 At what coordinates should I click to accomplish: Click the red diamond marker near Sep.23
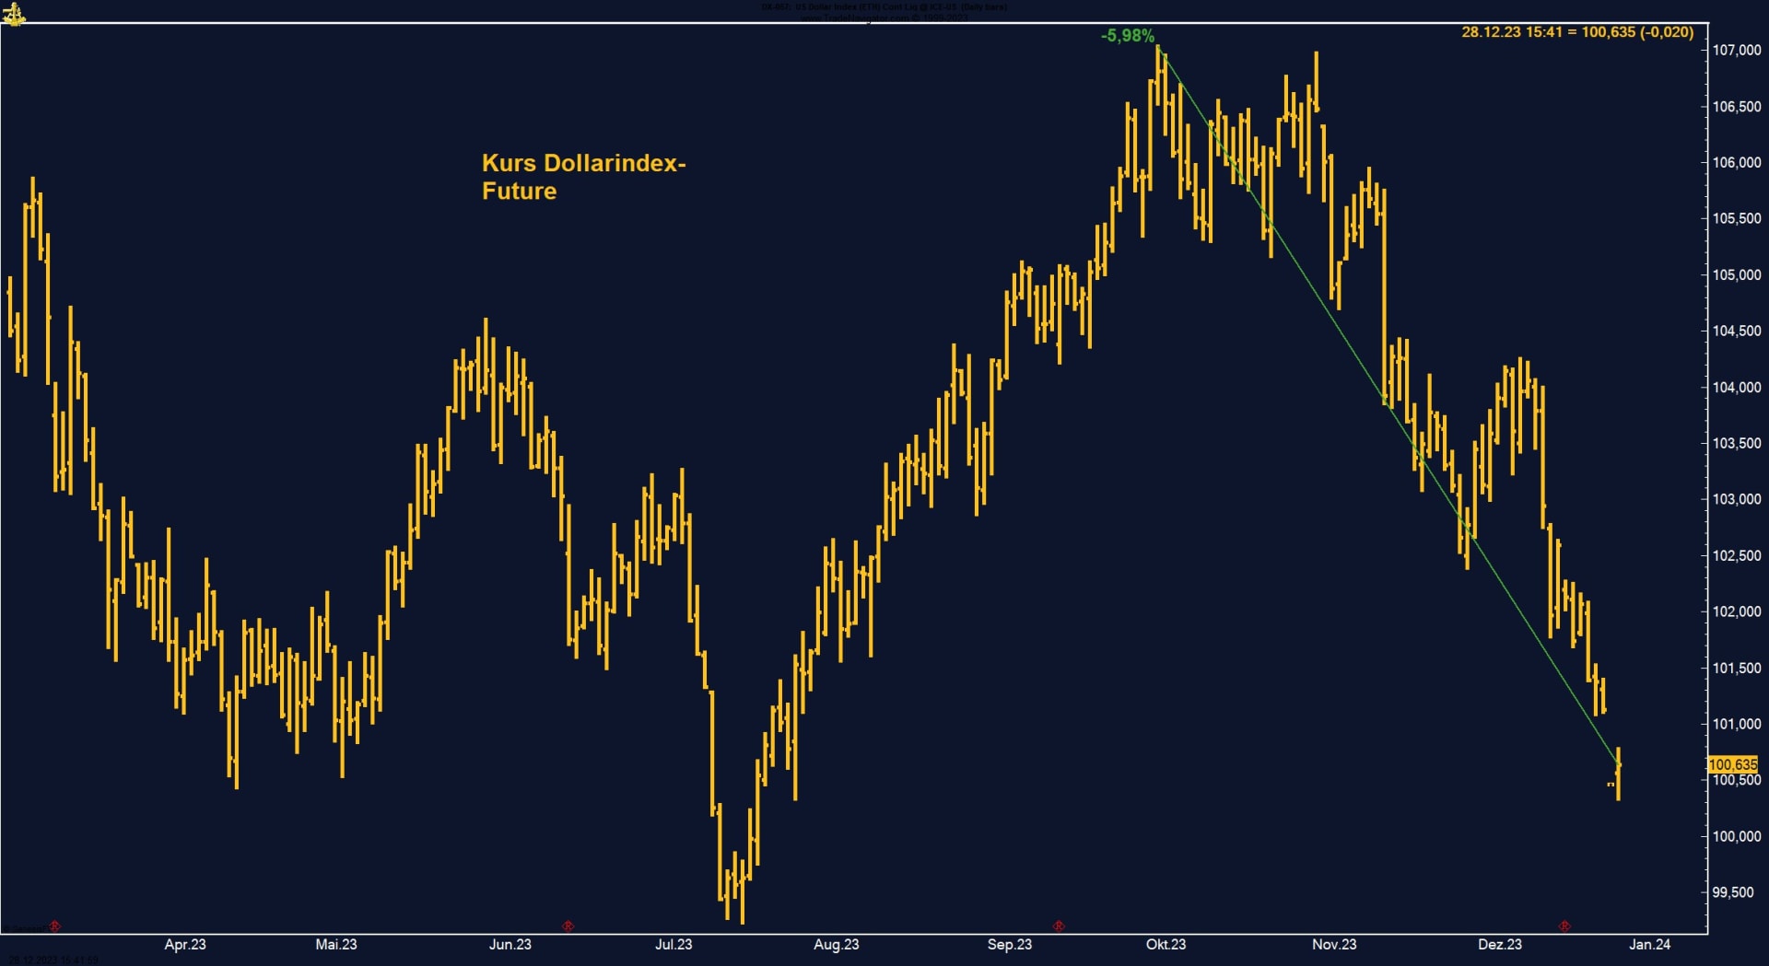(1057, 927)
